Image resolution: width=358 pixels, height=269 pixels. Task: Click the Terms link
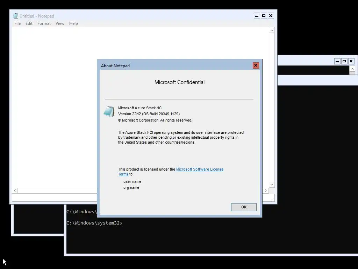123,174
